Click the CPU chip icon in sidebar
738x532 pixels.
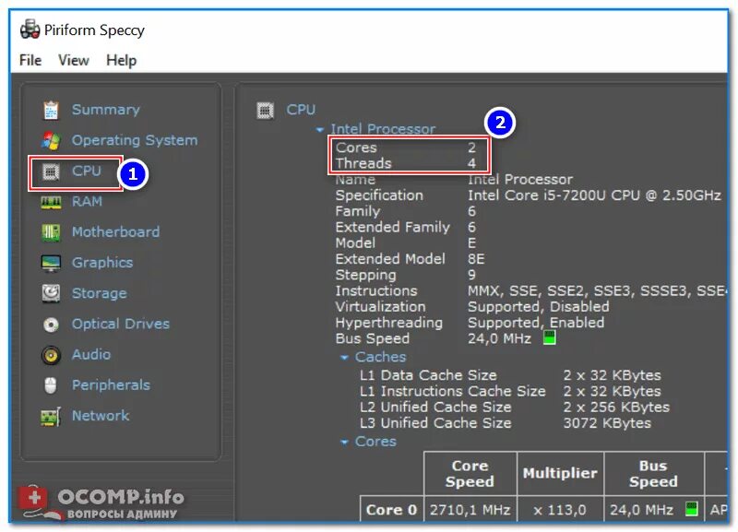pyautogui.click(x=51, y=171)
